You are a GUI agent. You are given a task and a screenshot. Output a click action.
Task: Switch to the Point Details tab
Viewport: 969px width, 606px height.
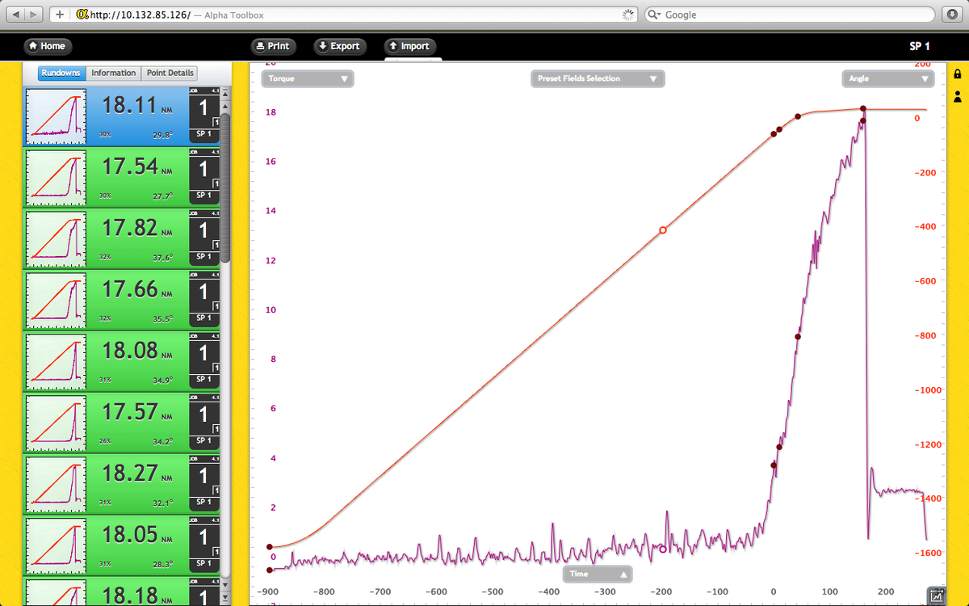click(170, 73)
